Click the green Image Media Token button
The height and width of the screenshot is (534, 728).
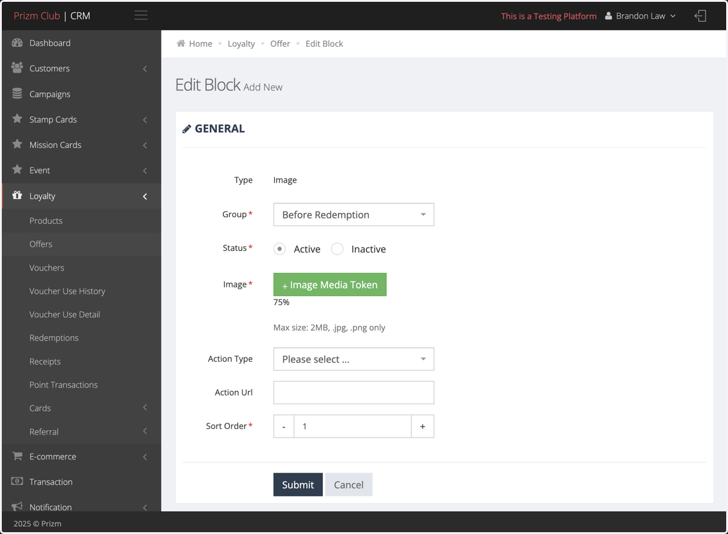coord(330,285)
